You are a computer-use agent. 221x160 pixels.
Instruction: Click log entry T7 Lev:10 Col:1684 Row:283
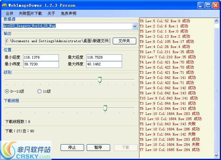coord(170,114)
